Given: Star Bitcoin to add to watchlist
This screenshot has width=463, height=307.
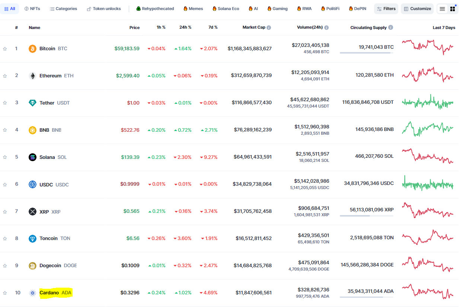Looking at the screenshot, I should pyautogui.click(x=5, y=49).
